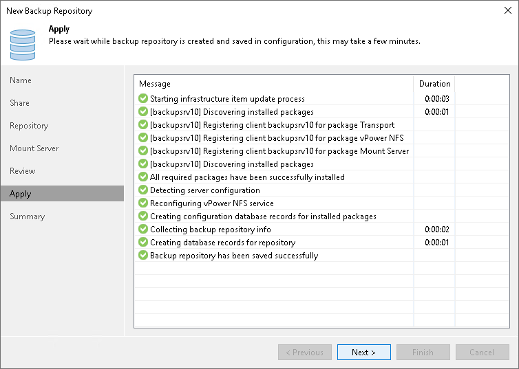
Task: Click the backup repository database icon
Action: point(23,45)
